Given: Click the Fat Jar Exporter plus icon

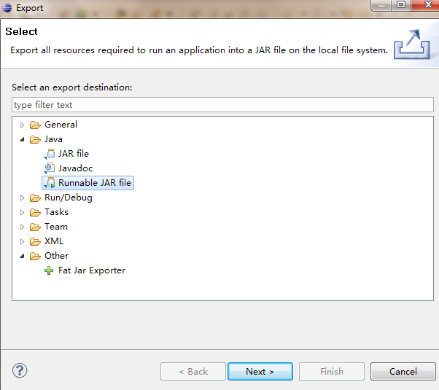Looking at the screenshot, I should 50,270.
